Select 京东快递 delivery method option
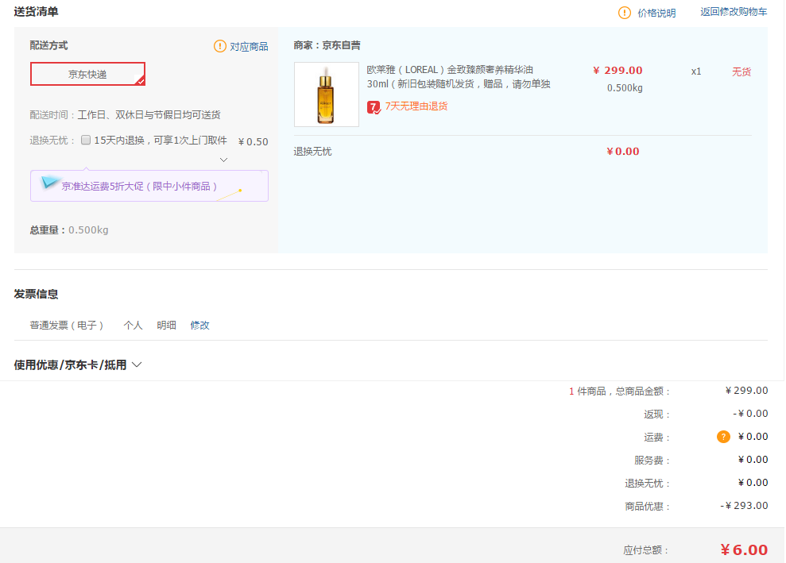Image resolution: width=786 pixels, height=563 pixels. click(x=87, y=74)
